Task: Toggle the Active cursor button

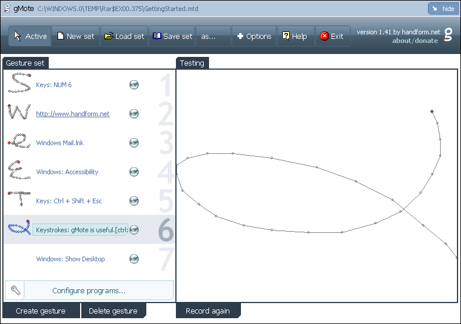Action: click(x=30, y=36)
